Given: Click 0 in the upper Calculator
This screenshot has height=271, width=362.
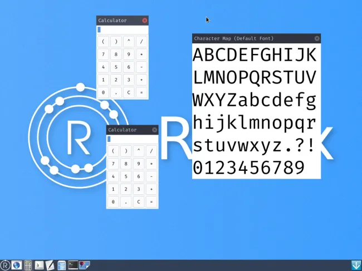Looking at the screenshot, I should click(x=103, y=92).
